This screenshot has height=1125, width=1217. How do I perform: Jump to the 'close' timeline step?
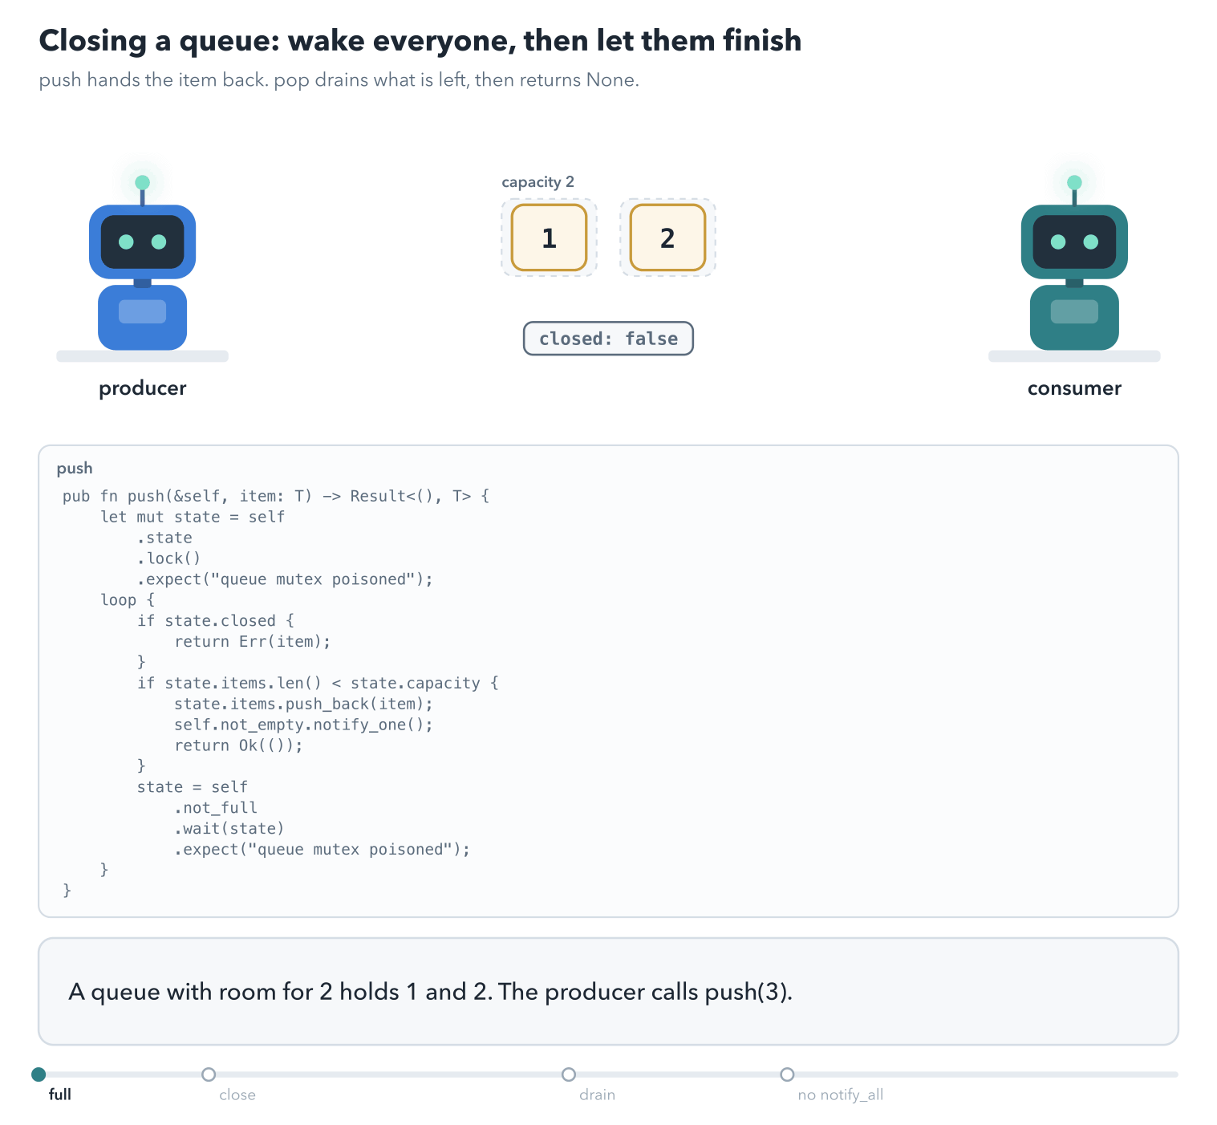tap(209, 1074)
